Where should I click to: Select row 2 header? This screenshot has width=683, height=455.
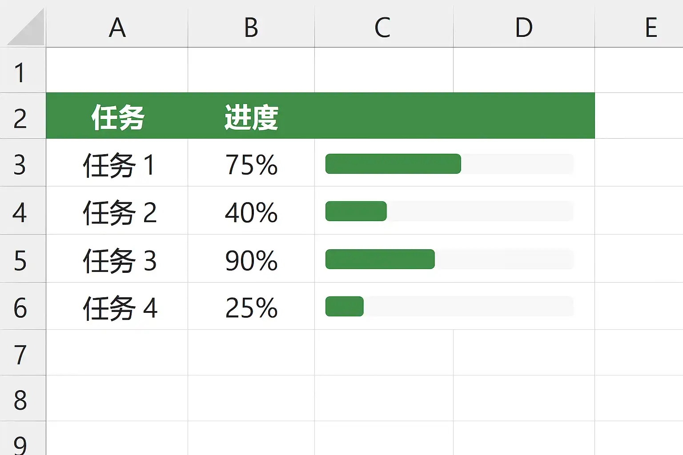tap(20, 118)
